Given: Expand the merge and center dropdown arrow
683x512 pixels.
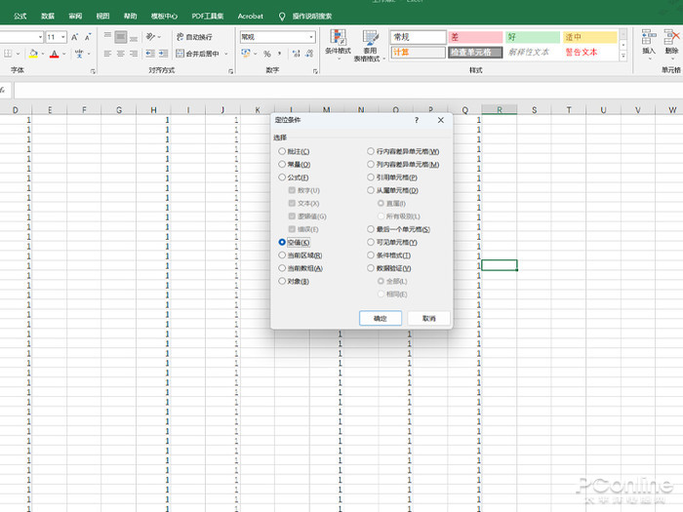Looking at the screenshot, I should [226, 54].
